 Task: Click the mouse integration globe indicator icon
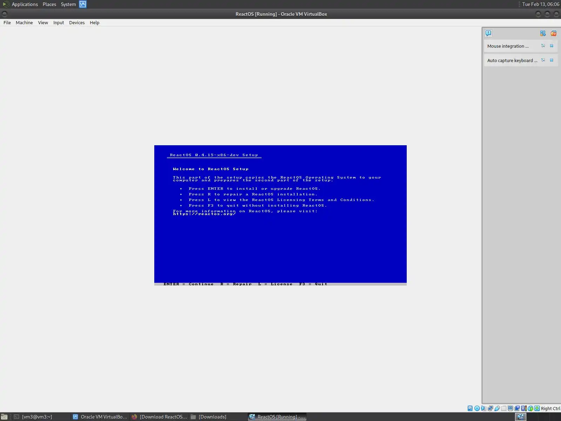[530, 408]
